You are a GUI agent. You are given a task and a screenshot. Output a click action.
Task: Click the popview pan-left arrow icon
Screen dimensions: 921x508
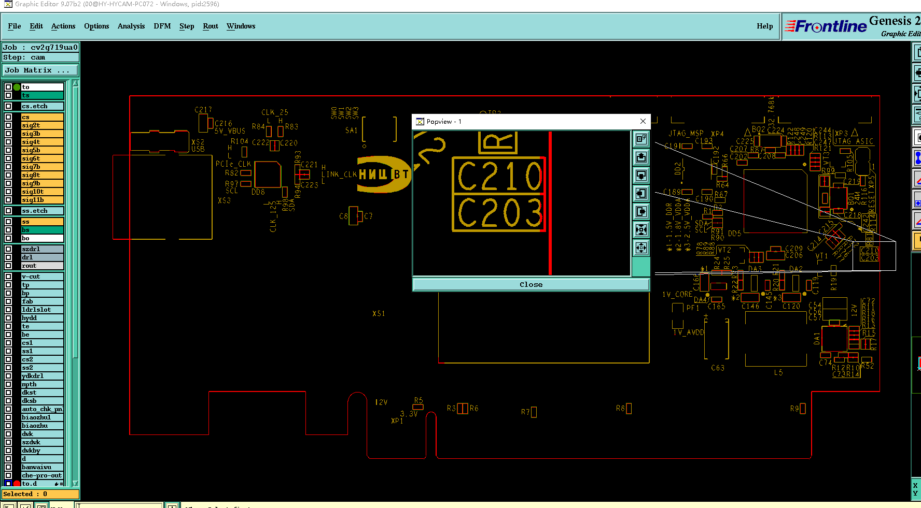641,193
